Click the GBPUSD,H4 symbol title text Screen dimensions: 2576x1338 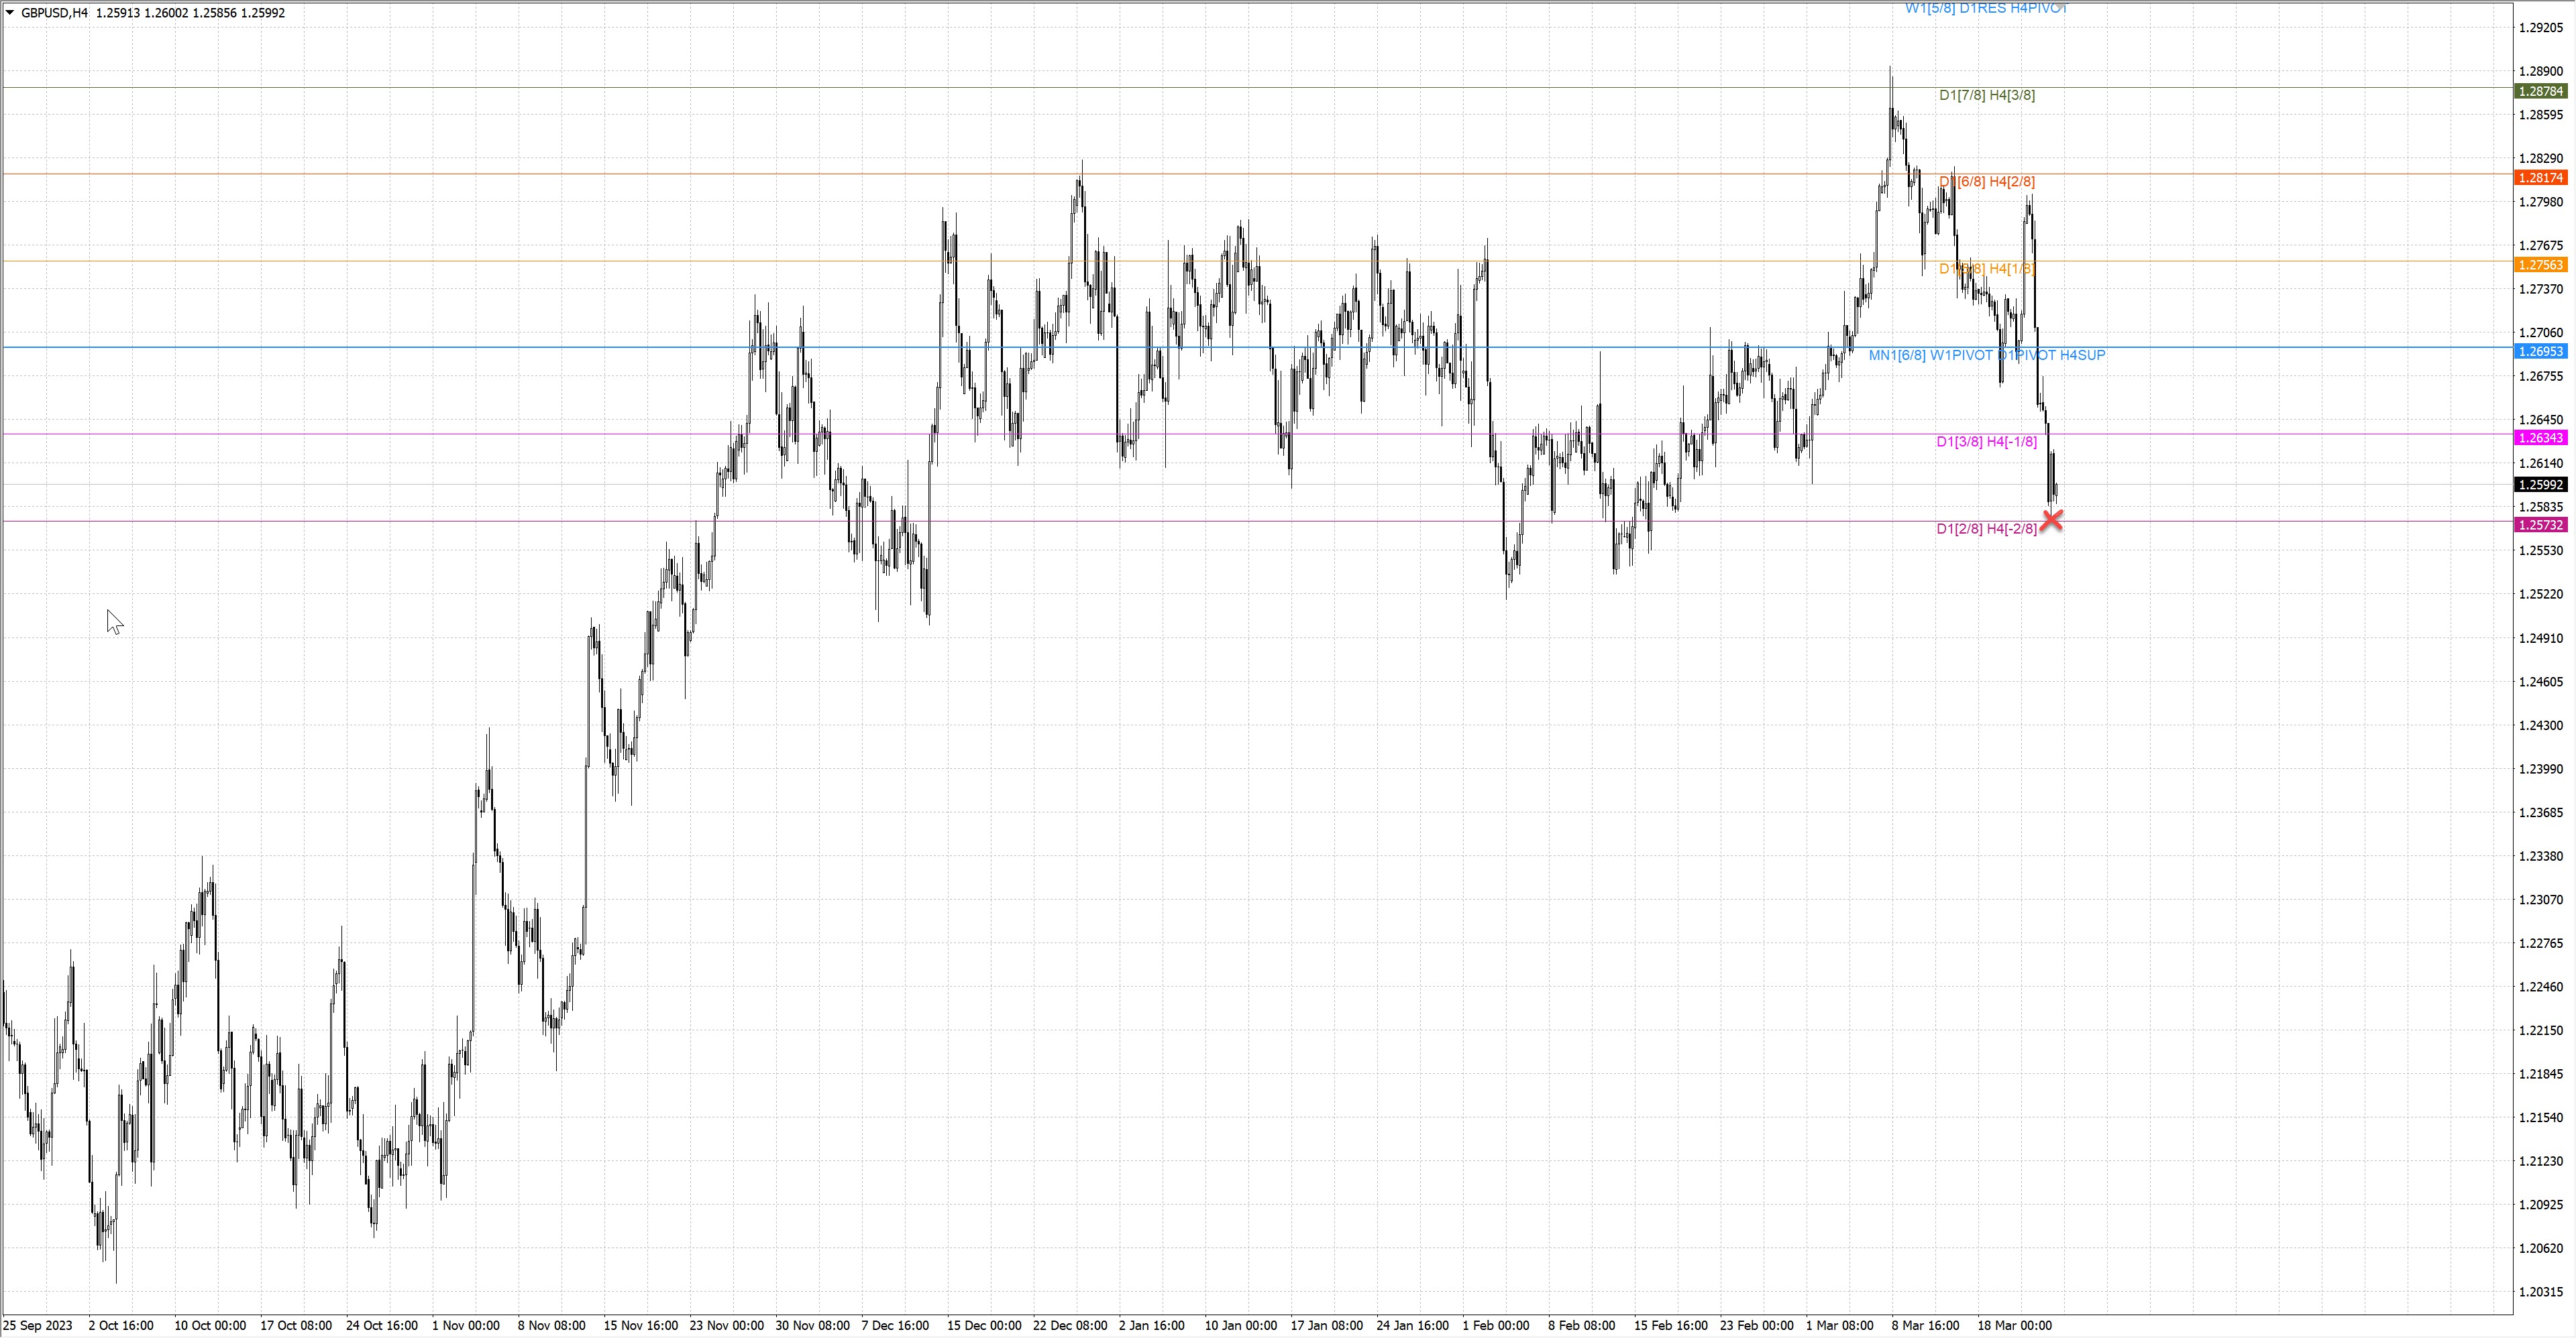click(x=54, y=13)
